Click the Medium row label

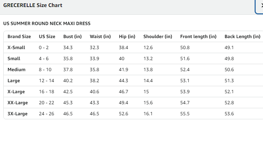tap(16, 69)
